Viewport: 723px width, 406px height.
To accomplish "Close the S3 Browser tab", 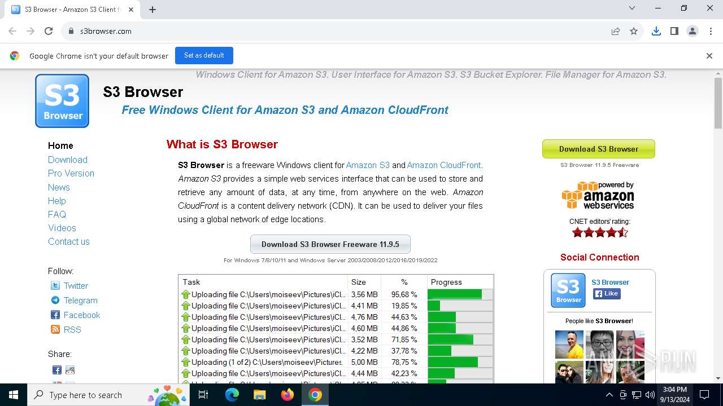I will 131,9.
